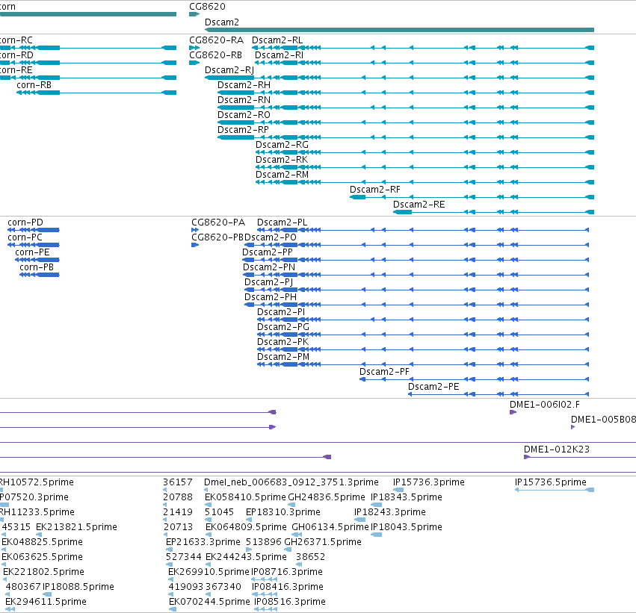Choose the Dscam2-PH protein label
636x613 pixels.
[x=270, y=297]
